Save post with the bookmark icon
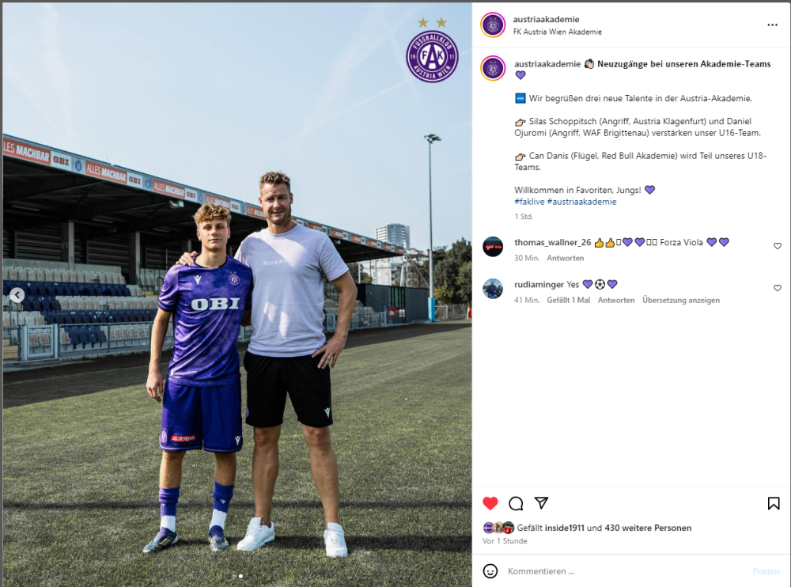Image resolution: width=791 pixels, height=587 pixels. coord(774,503)
